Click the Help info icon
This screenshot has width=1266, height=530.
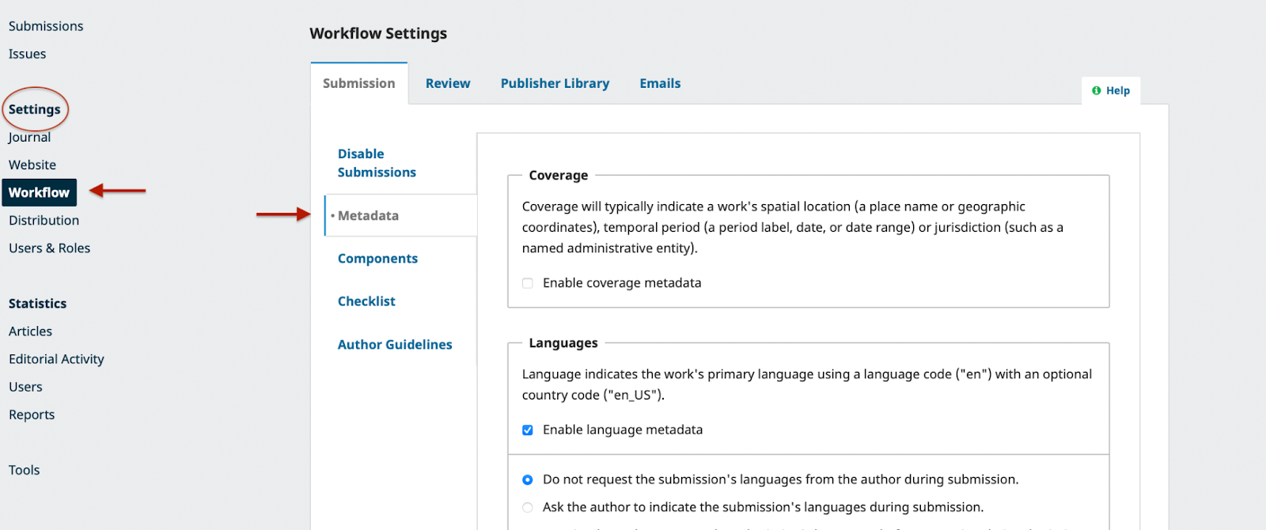click(1096, 91)
